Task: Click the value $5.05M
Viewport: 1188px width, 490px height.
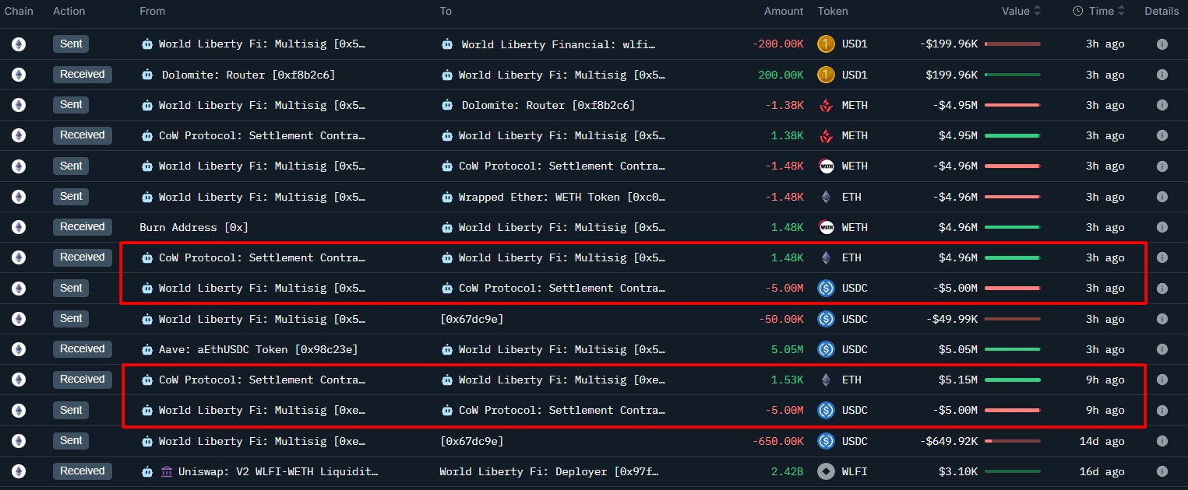Action: click(x=957, y=349)
